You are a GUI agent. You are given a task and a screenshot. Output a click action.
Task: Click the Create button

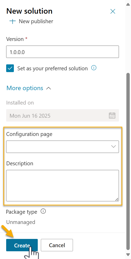click(x=22, y=245)
